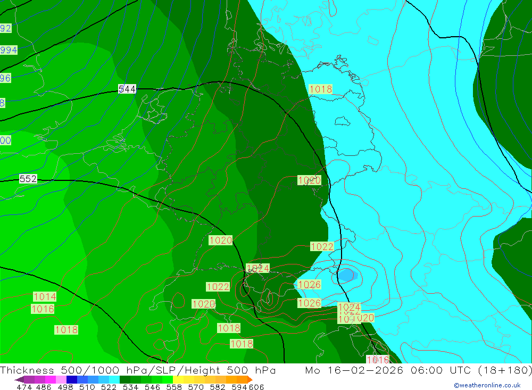Click the legend value 474
Screen dimensions: 532x390
pyautogui.click(x=24, y=387)
